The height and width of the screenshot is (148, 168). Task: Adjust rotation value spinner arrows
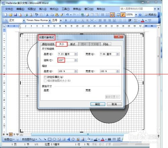click(x=76, y=60)
